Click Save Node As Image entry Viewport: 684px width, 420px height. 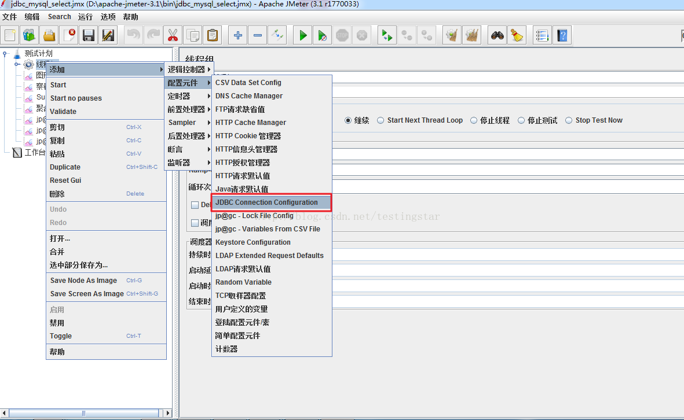106,281
